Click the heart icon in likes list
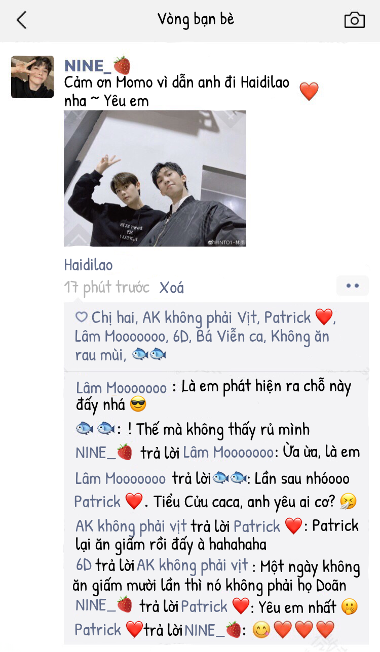Viewport: 380px width, 652px height. pos(82,317)
